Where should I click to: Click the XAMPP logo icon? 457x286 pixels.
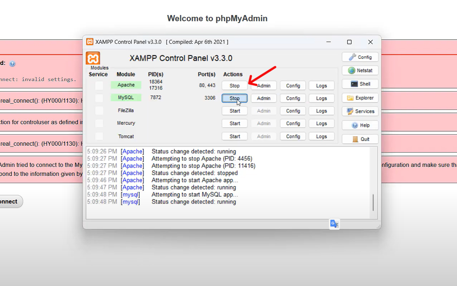point(93,58)
